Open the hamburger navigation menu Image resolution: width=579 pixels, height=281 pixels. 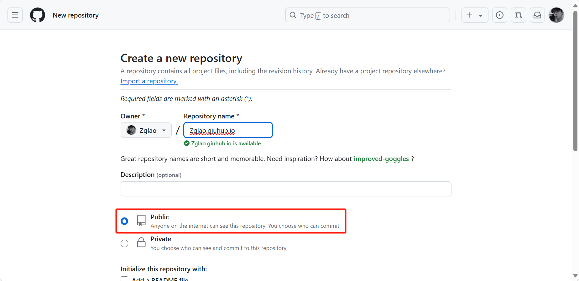pos(15,15)
